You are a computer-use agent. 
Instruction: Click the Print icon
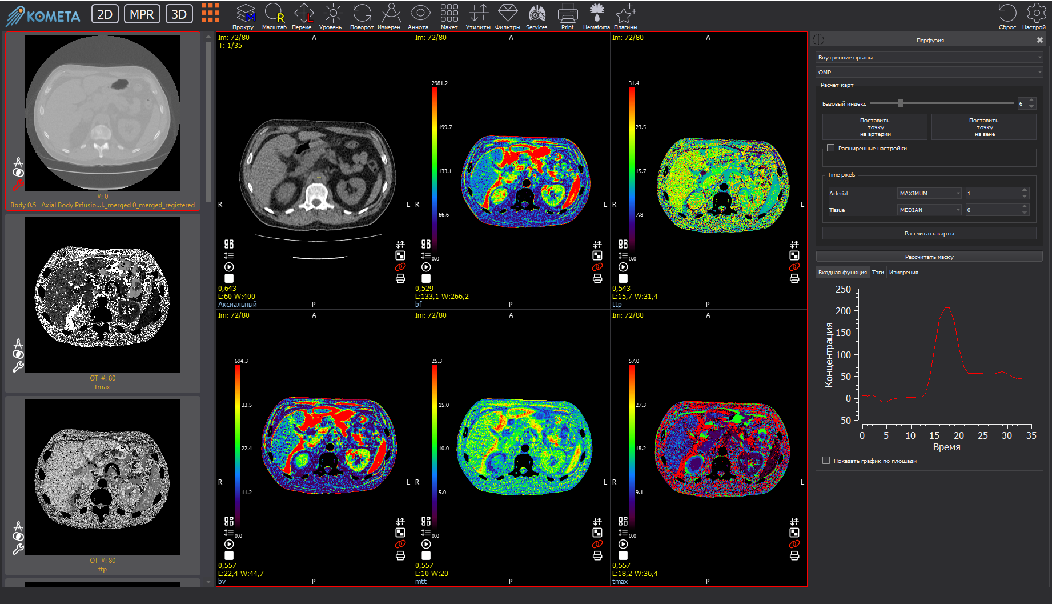[x=567, y=17]
